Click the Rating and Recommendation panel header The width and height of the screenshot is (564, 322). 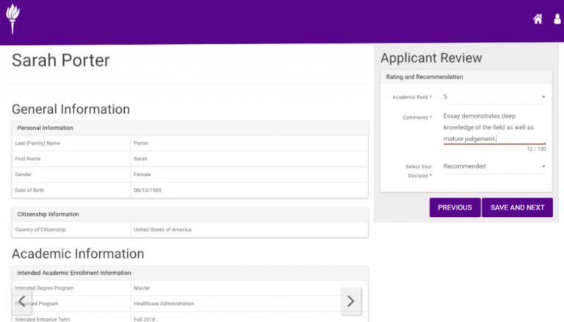[x=466, y=76]
